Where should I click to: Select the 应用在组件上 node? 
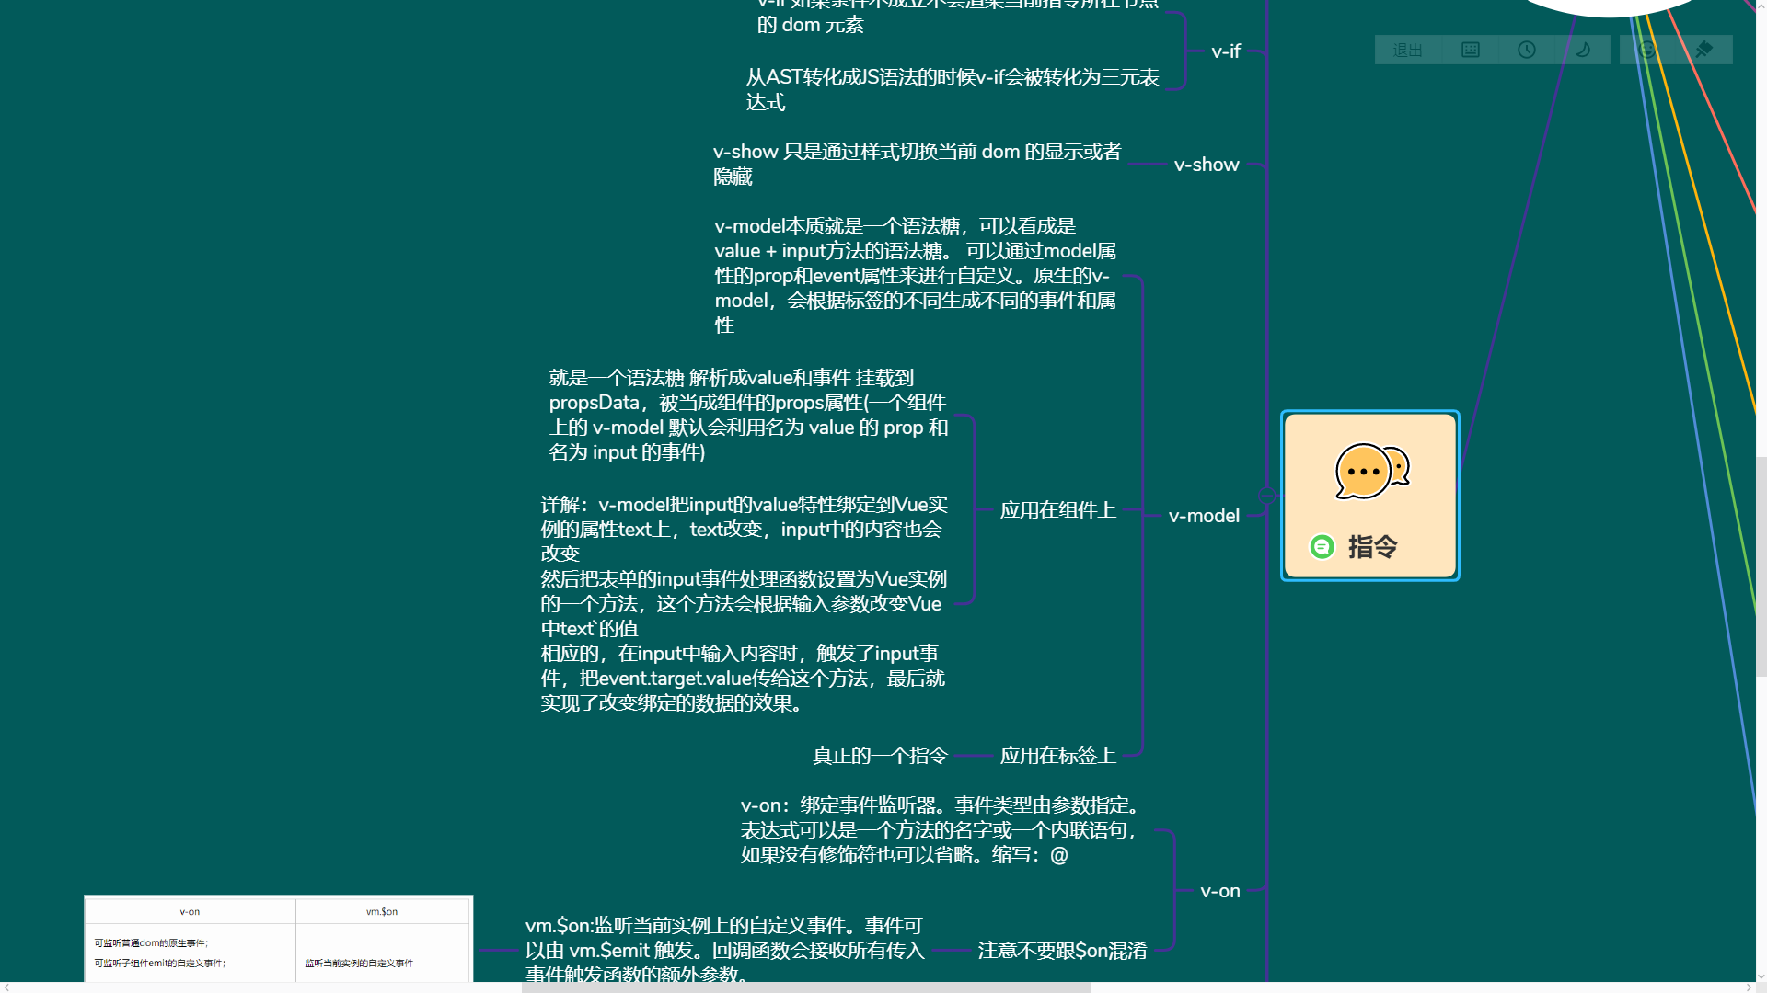pos(1057,510)
